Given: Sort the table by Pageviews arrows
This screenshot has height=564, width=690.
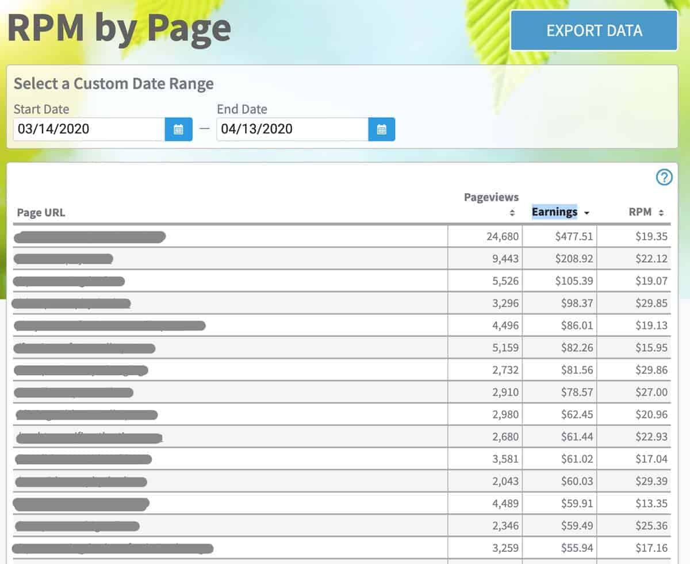Looking at the screenshot, I should (x=512, y=213).
